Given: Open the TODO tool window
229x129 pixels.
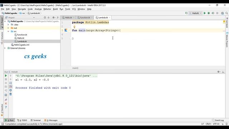Looking at the screenshot, I should tap(22, 120).
